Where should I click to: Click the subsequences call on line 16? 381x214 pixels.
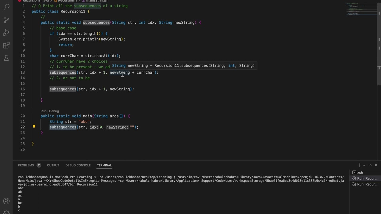tap(63, 89)
